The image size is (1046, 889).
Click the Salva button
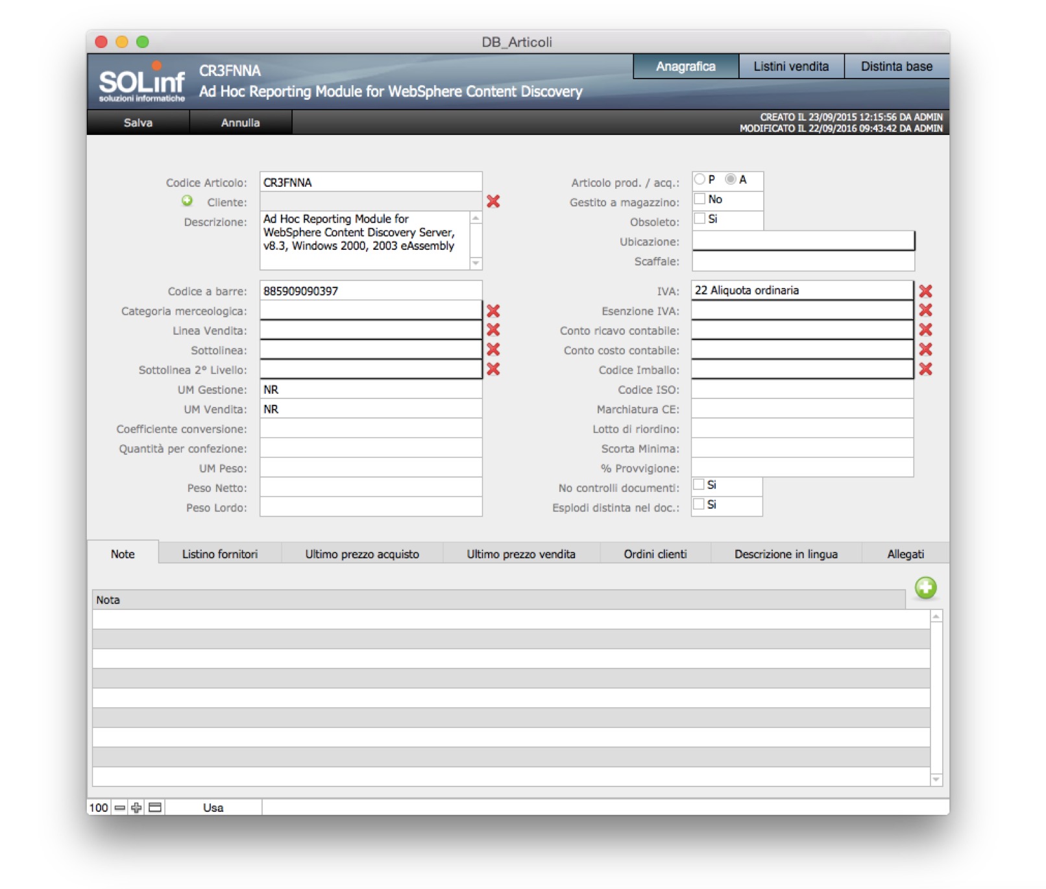[x=138, y=123]
